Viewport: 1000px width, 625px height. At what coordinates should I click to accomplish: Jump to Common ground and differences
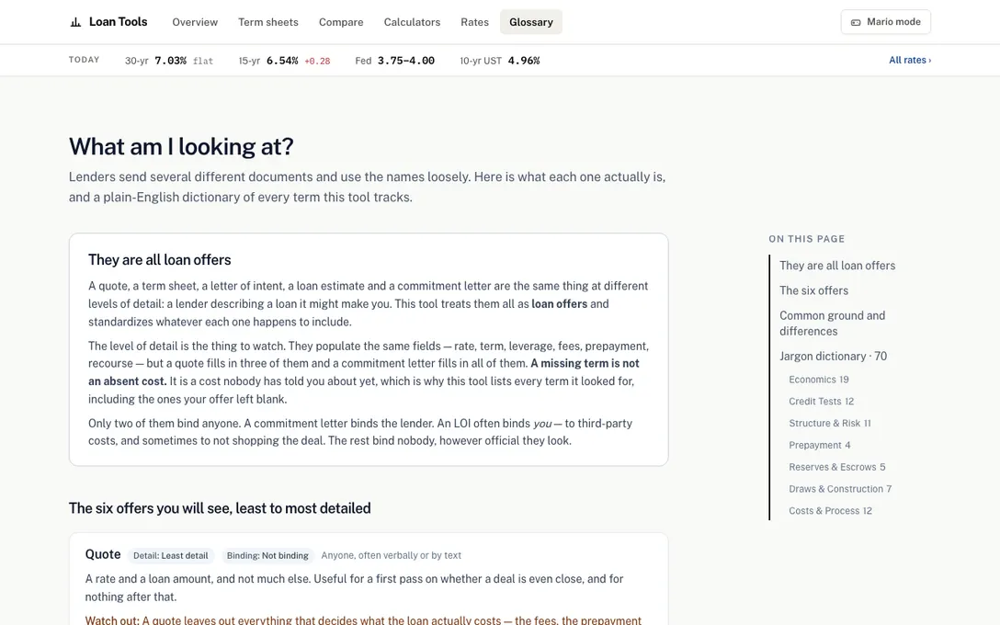point(832,324)
